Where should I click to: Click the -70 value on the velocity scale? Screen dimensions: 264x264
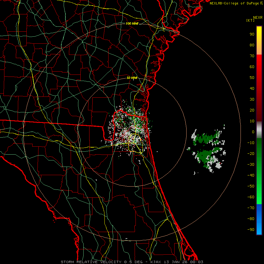coord(251,208)
